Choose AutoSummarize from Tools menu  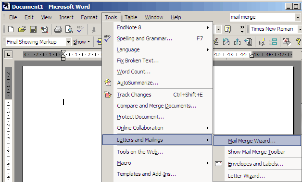point(157,83)
